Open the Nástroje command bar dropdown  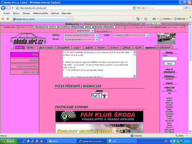pos(181,19)
